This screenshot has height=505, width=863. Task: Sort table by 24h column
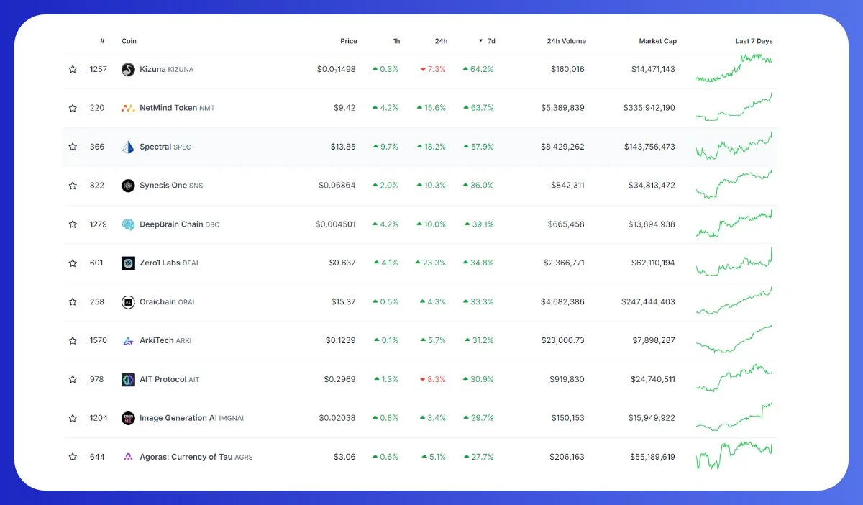click(441, 41)
